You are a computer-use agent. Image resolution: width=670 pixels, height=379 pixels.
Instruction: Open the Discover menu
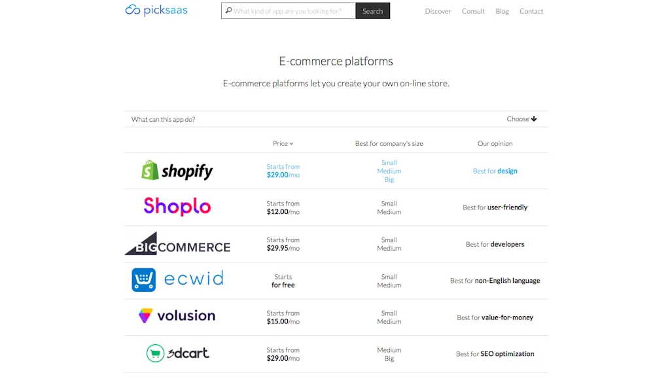[438, 11]
